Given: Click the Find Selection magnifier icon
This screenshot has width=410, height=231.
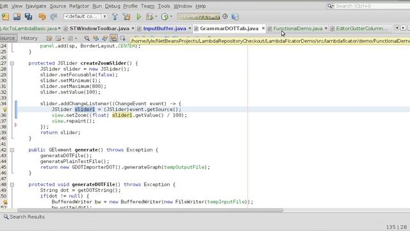Looking at the screenshot, I should point(86,38).
